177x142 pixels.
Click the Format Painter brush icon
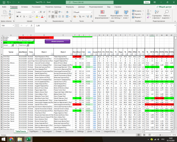10,17
